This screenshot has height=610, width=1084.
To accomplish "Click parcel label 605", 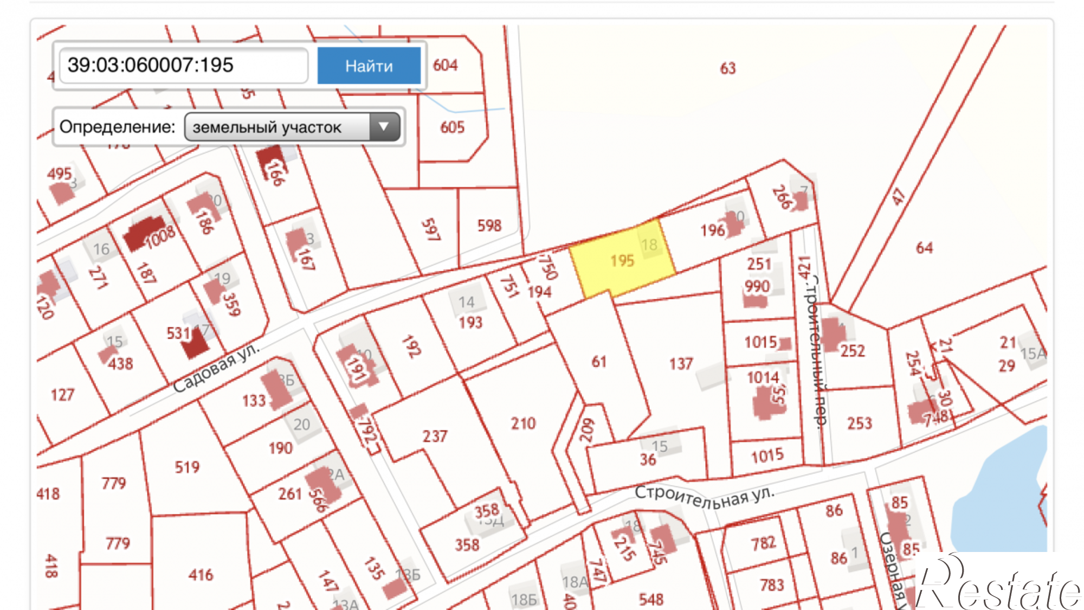I will coord(453,127).
